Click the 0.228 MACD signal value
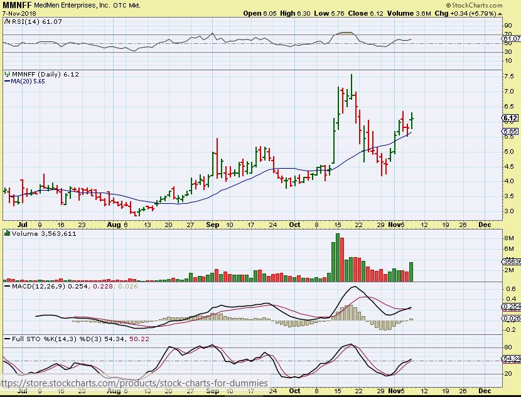This screenshot has width=521, height=397. pyautogui.click(x=103, y=286)
